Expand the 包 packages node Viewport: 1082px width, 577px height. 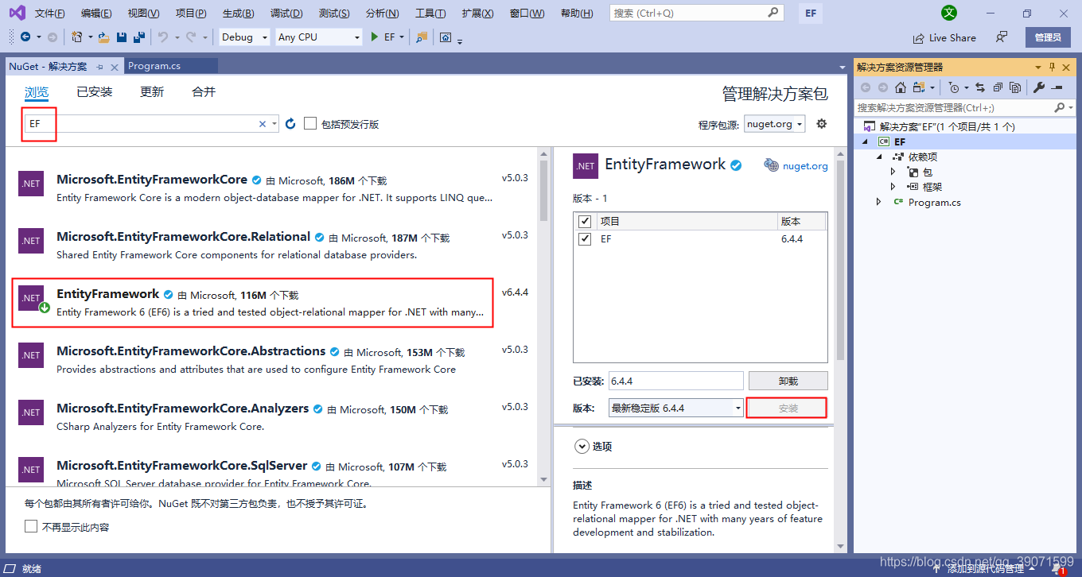[x=893, y=172]
